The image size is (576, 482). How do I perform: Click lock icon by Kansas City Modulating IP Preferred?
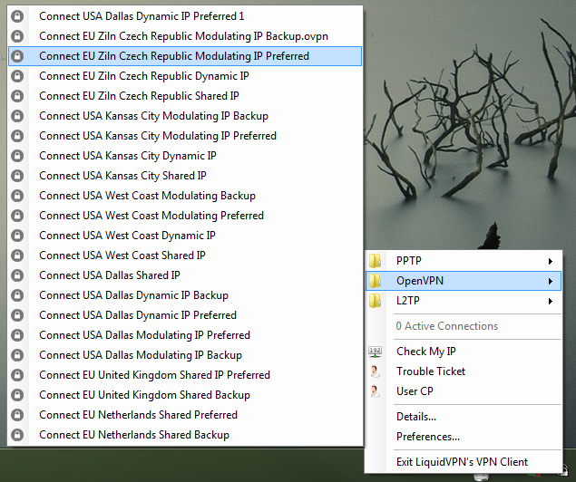[17, 136]
